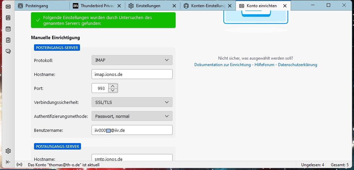The image size is (354, 170).
Task: Switch to the Einstellungen tab
Action: [x=148, y=6]
